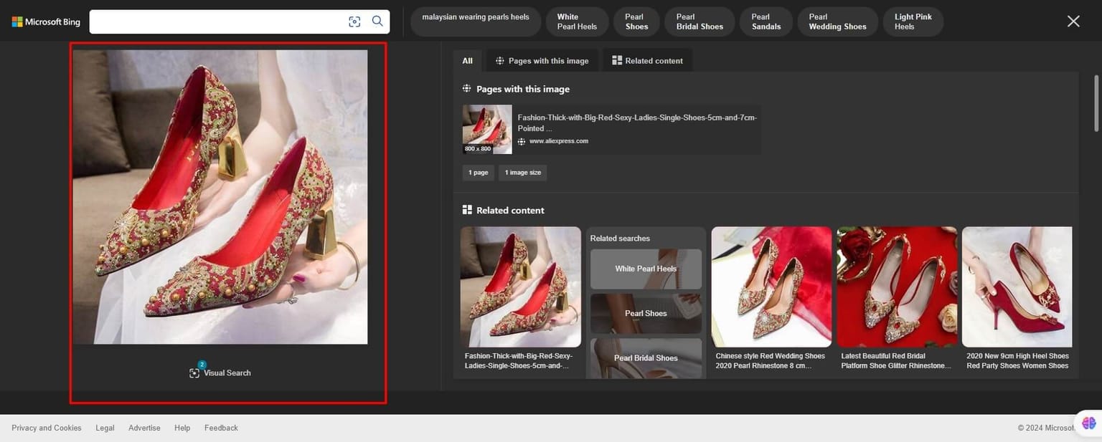This screenshot has height=442, width=1102.
Task: Click the camera visual search icon in search bar
Action: coord(354,21)
